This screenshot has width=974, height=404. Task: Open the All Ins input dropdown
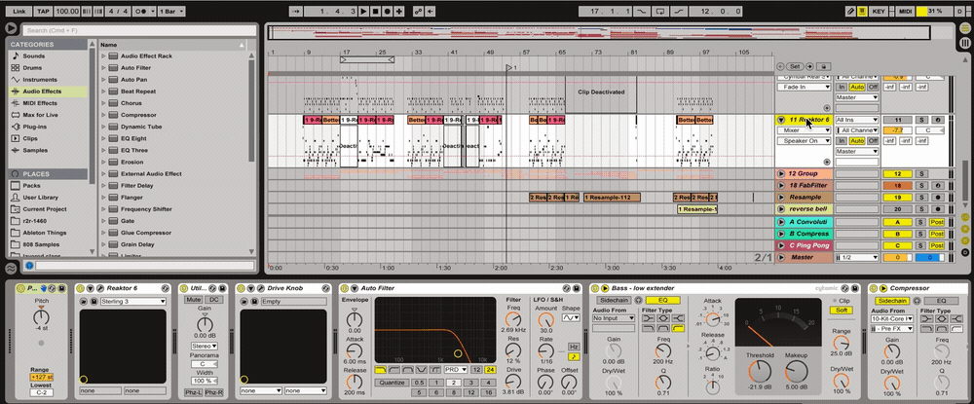click(x=857, y=120)
